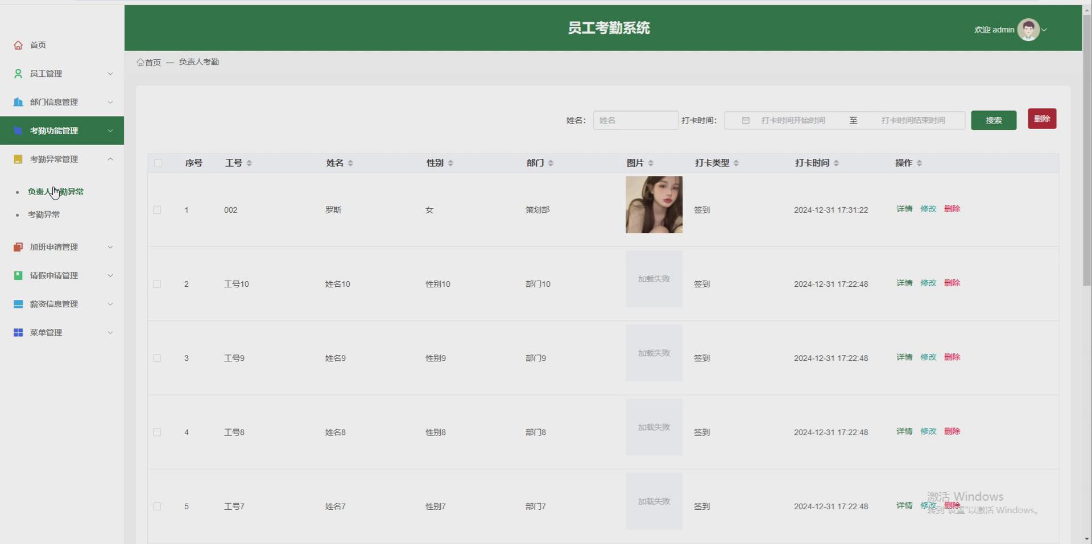The image size is (1092, 544).
Task: Click the breadcrumb home icon
Action: tap(140, 62)
